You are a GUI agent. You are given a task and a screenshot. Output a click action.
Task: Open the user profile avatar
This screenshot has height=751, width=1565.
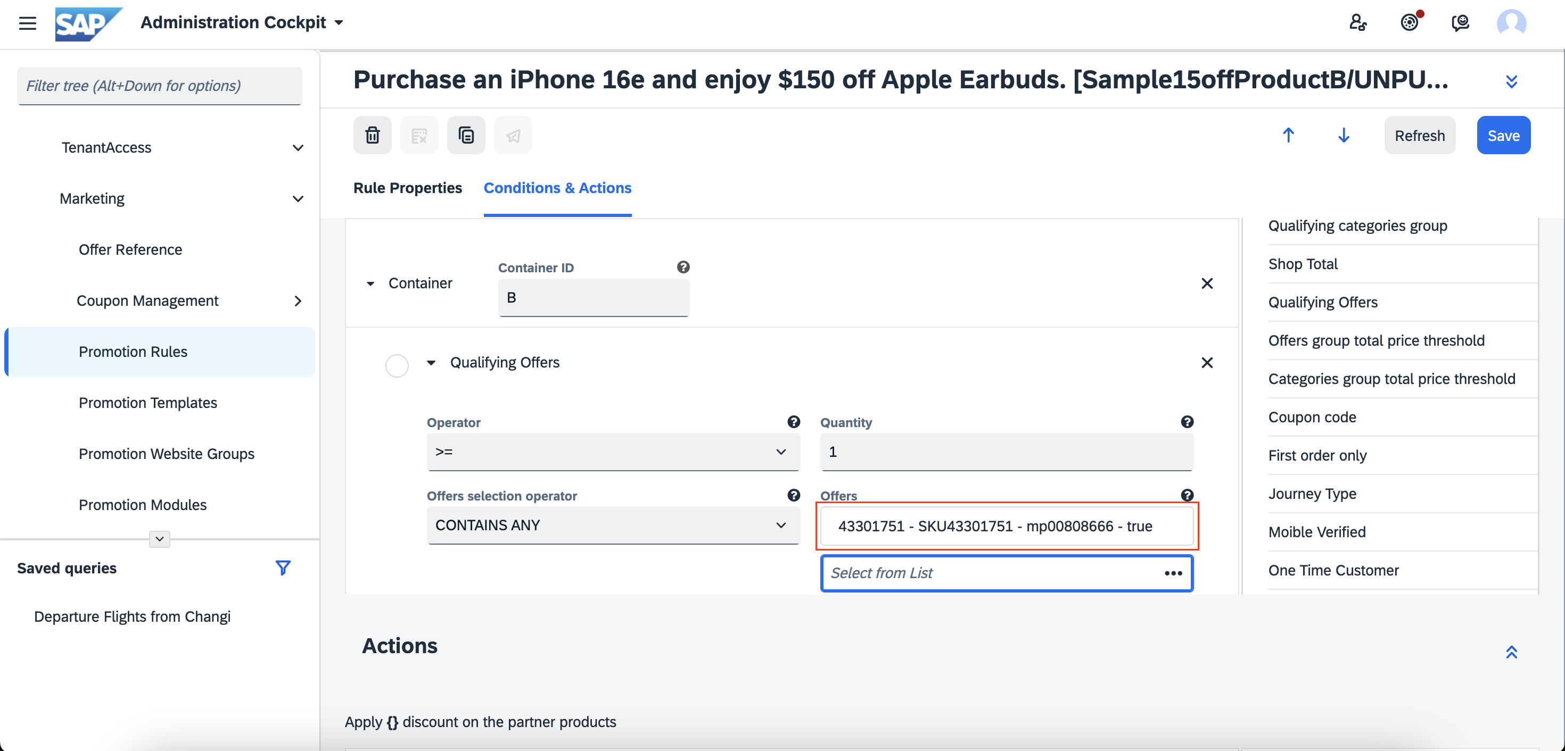click(1511, 23)
